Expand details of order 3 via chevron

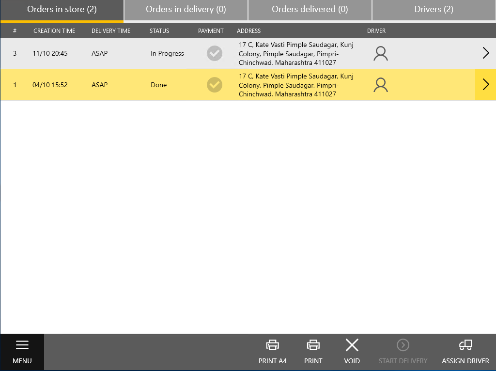click(x=486, y=53)
